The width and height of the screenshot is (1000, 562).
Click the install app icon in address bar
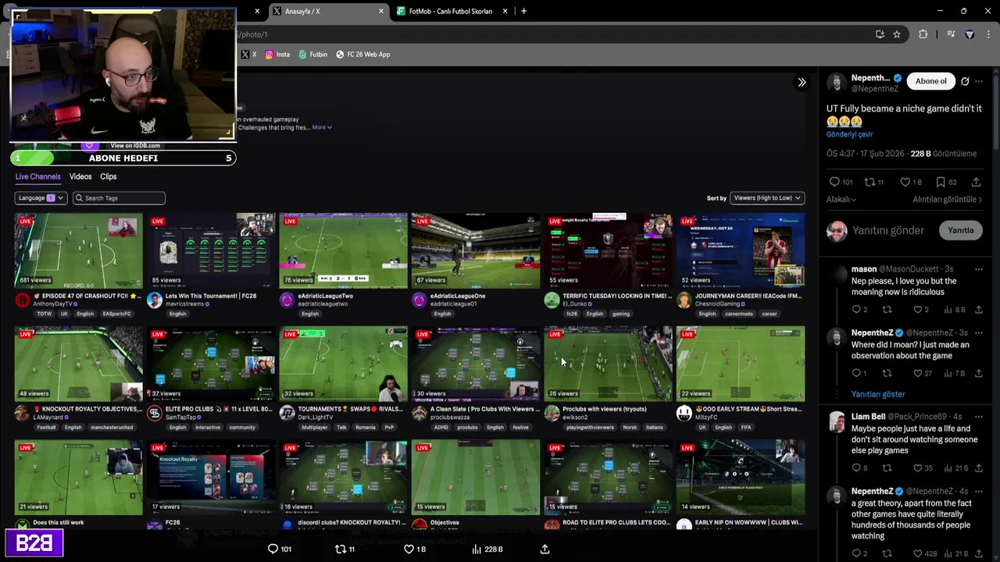pyautogui.click(x=880, y=34)
